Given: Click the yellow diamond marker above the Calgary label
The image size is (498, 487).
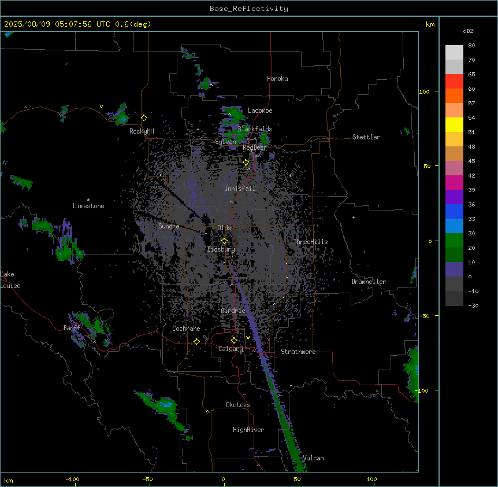Looking at the screenshot, I should (234, 341).
